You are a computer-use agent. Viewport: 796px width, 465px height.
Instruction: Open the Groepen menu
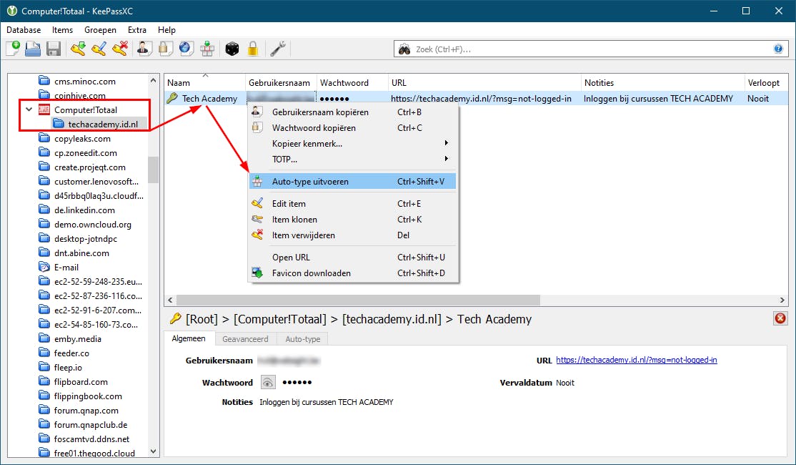pyautogui.click(x=100, y=30)
